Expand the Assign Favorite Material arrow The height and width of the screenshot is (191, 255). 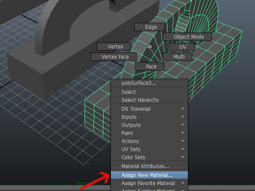(x=183, y=183)
